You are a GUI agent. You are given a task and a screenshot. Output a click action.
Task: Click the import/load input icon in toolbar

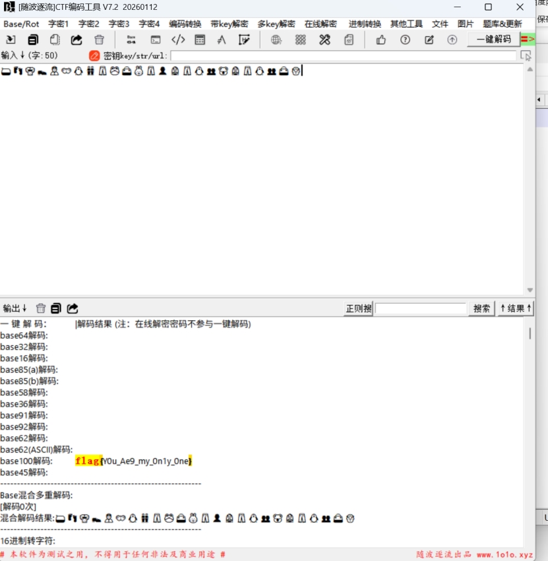[11, 40]
